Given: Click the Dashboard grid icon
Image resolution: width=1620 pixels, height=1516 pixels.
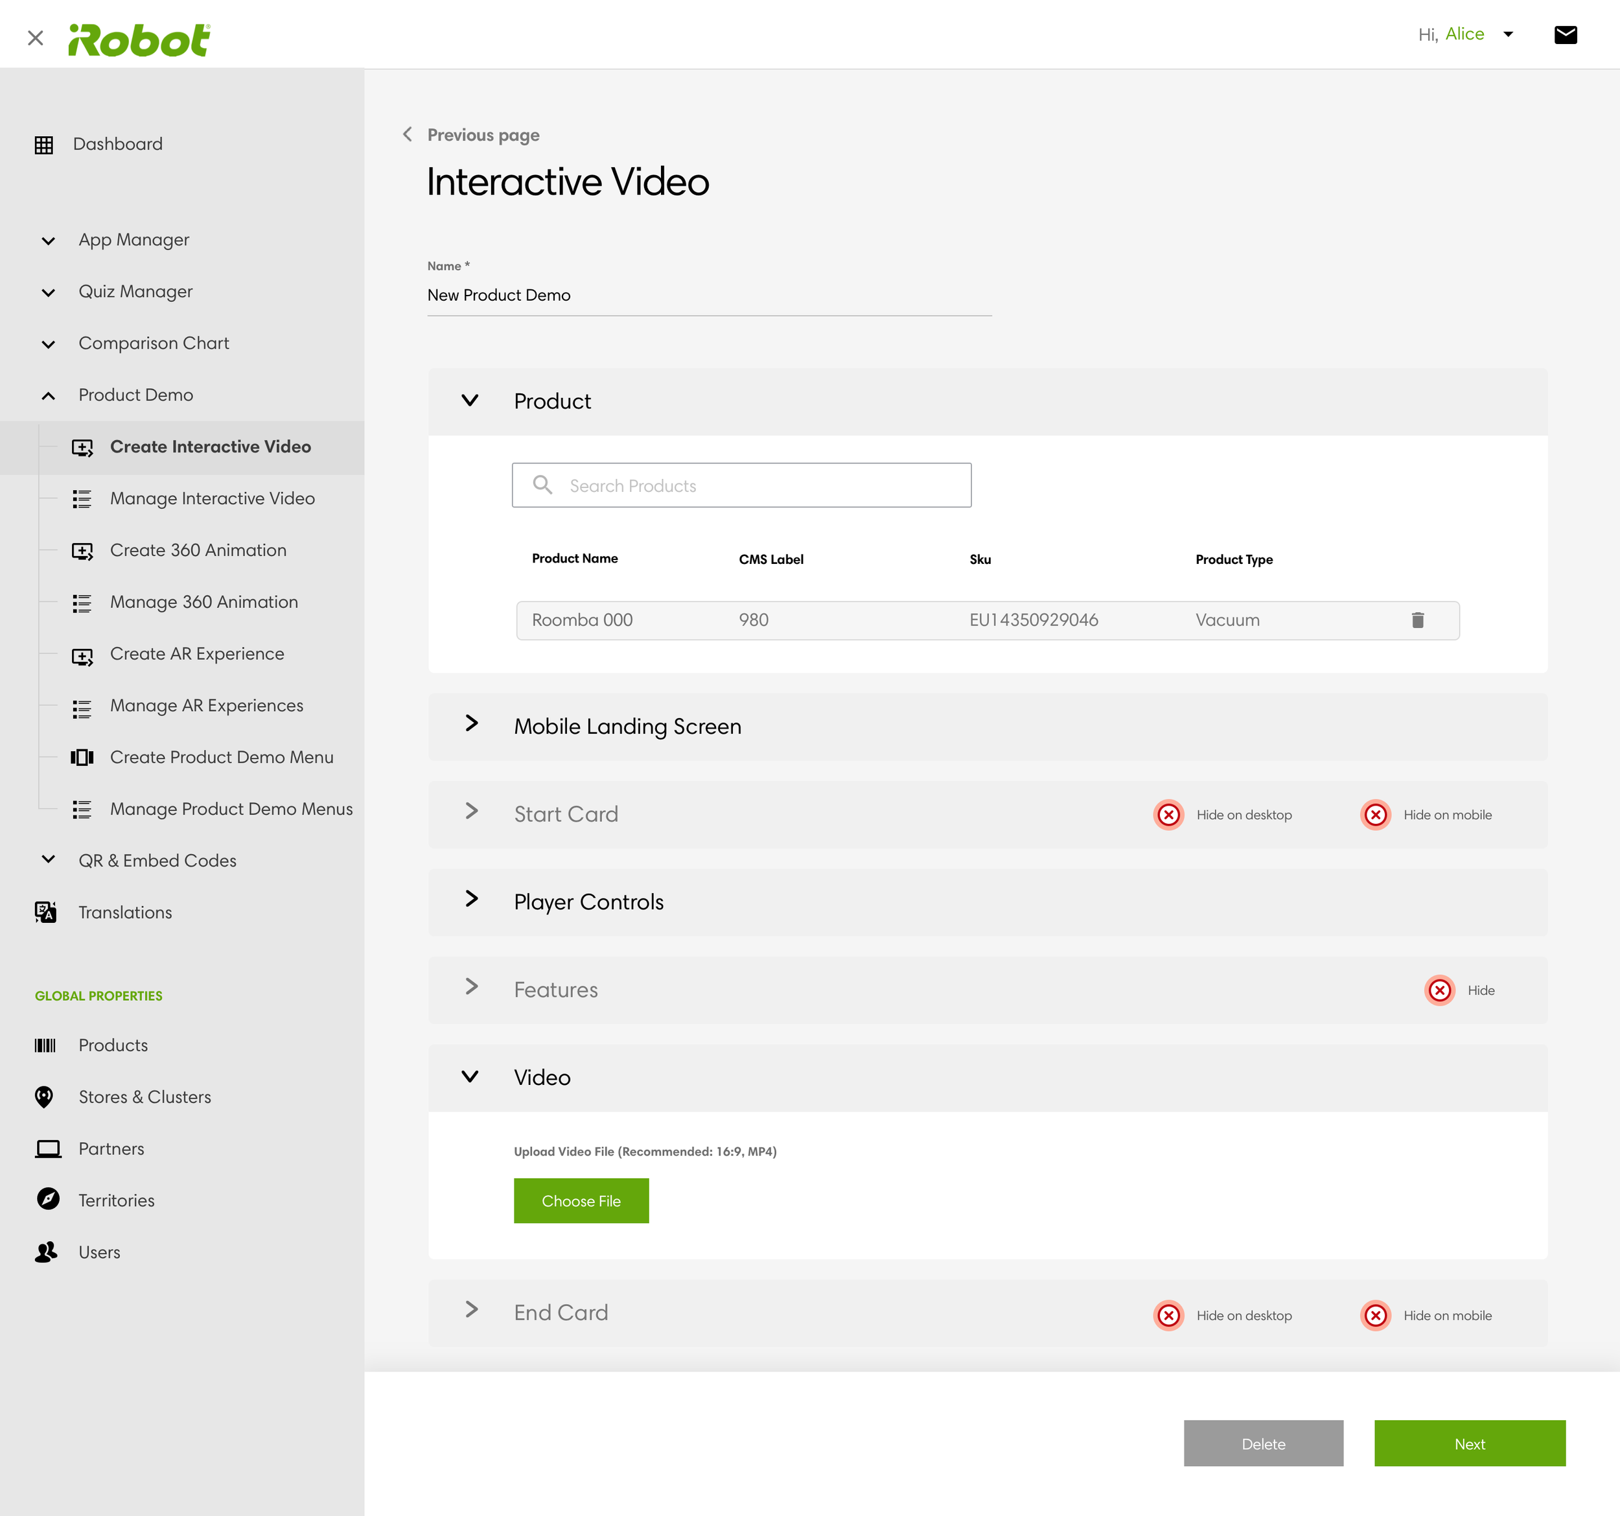Looking at the screenshot, I should pyautogui.click(x=44, y=145).
